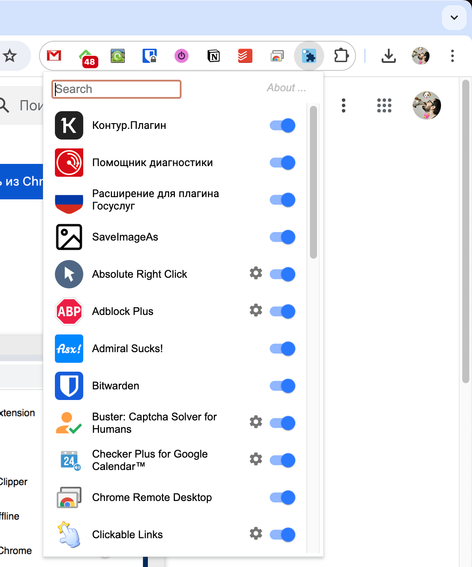472x567 pixels.
Task: Disable Chrome Remote Desktop toggle
Action: tap(282, 497)
